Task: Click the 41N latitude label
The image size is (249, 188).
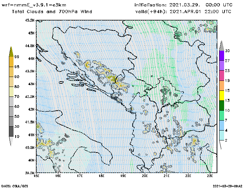Action: pyautogui.click(x=31, y=135)
